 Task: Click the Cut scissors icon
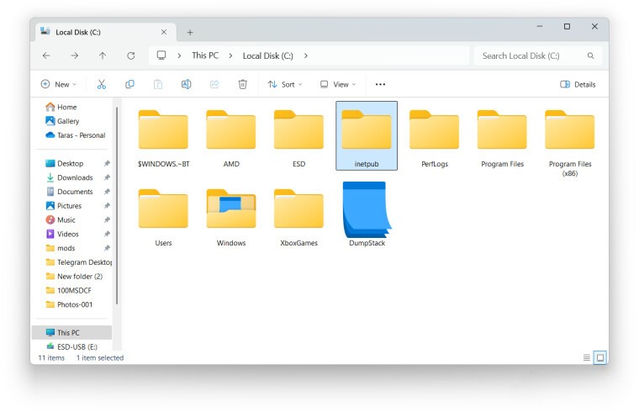102,84
